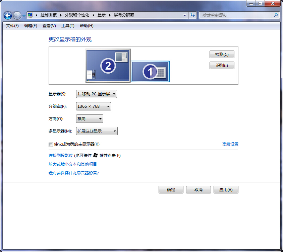Click the Control Panel computer icon in address bar
Viewport: 283px width, 252px height.
[x=30, y=15]
